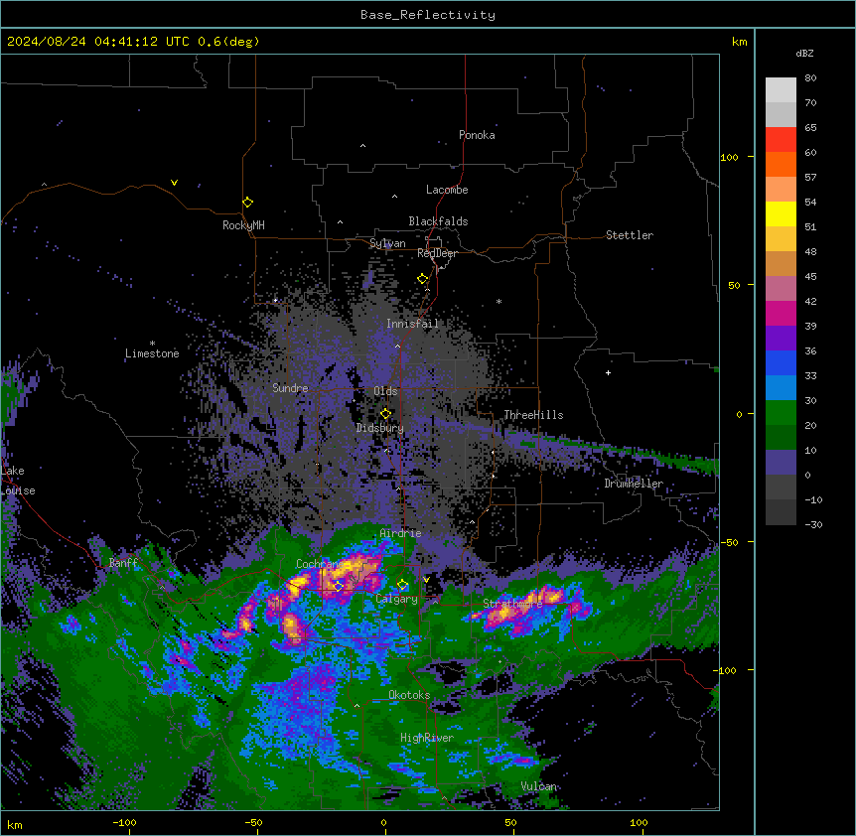Screen dimensions: 856x836
Task: Click the Limestone label
Action: [152, 353]
